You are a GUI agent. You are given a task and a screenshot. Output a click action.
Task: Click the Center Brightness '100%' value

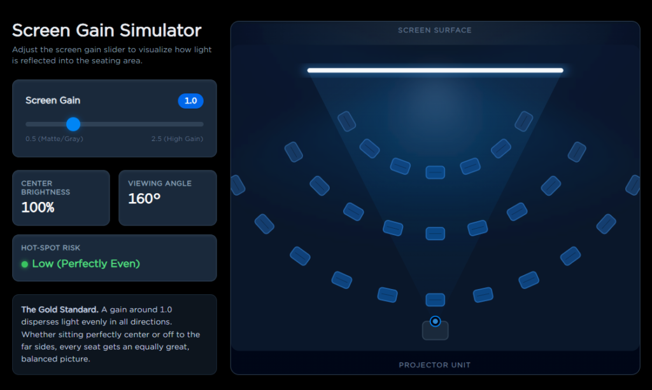click(38, 208)
